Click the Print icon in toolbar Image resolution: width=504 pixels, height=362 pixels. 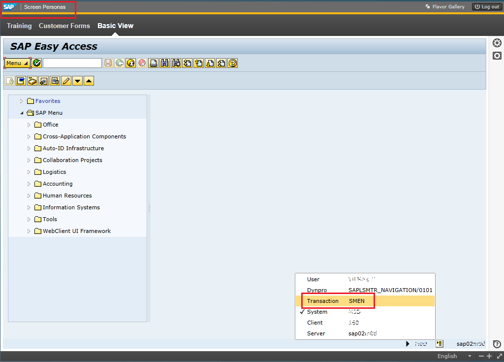[x=154, y=63]
